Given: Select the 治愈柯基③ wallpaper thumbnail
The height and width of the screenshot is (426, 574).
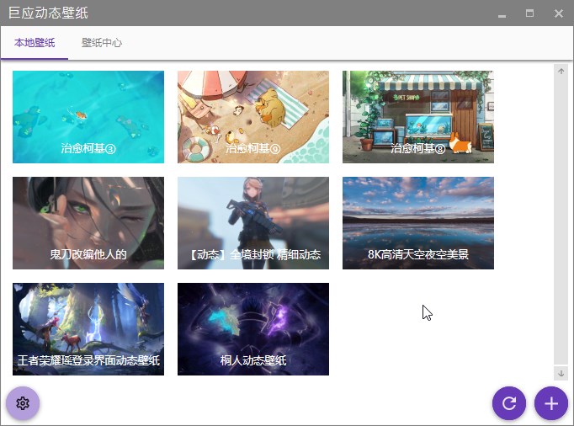Looking at the screenshot, I should [x=88, y=117].
